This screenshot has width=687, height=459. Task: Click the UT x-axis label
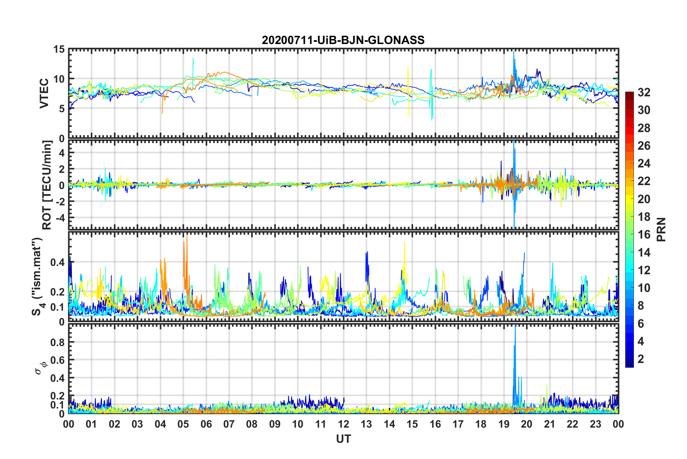tap(343, 439)
